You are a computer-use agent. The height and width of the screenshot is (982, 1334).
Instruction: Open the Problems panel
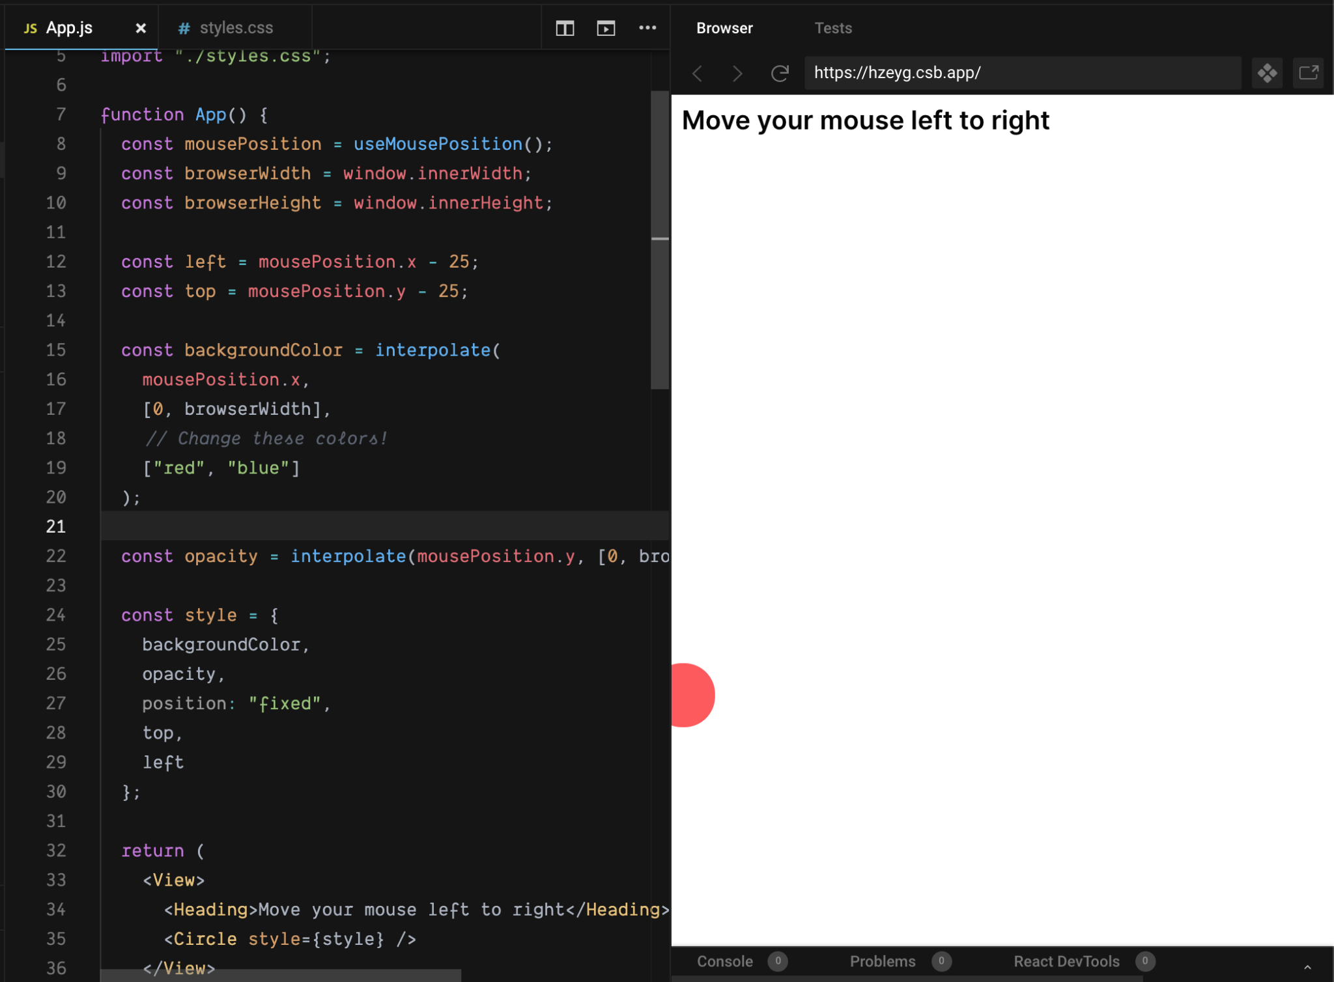[x=883, y=961]
